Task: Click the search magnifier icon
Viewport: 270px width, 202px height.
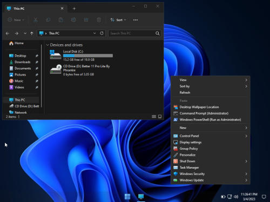Action: tap(157, 33)
